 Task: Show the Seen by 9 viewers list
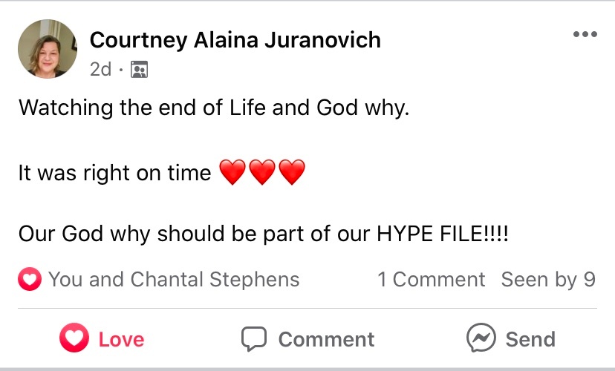548,280
